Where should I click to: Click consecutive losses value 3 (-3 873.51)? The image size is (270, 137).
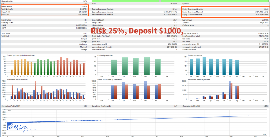(263, 44)
